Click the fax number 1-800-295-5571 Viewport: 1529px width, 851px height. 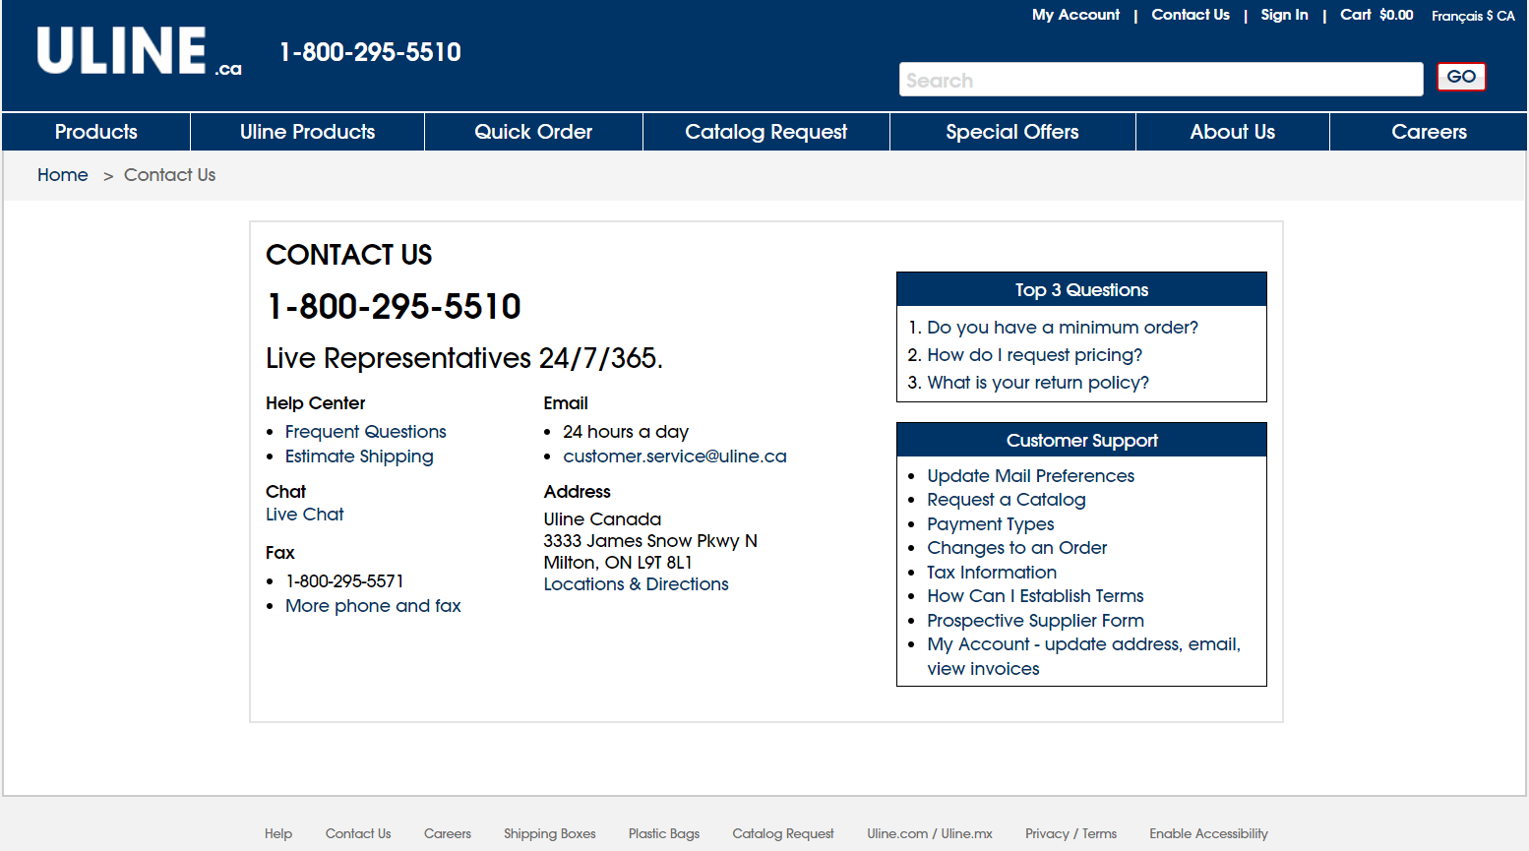pyautogui.click(x=345, y=581)
